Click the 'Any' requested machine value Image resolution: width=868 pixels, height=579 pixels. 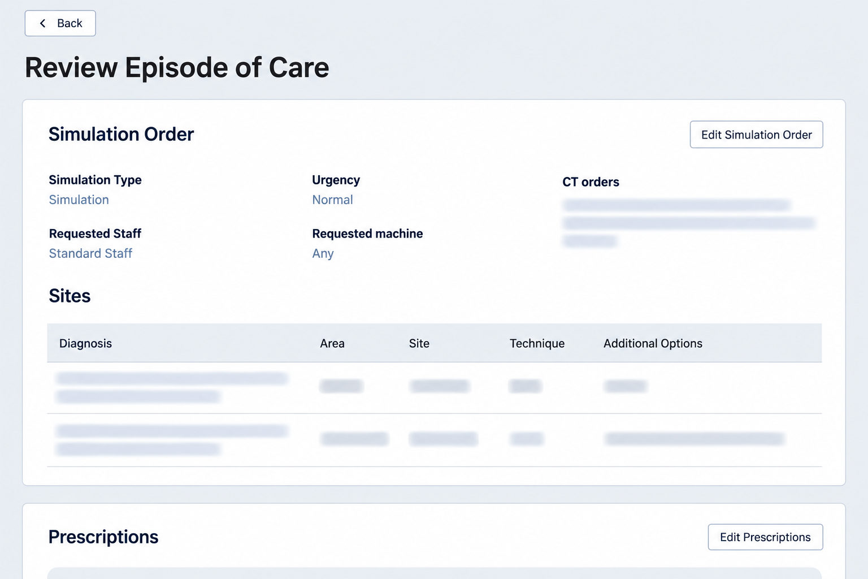tap(323, 253)
